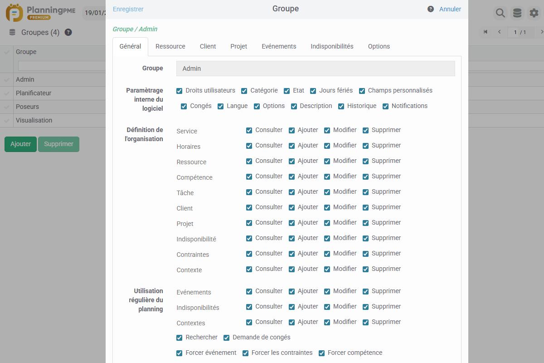
Task: Click Enregistrer to save the group
Action: [x=128, y=9]
